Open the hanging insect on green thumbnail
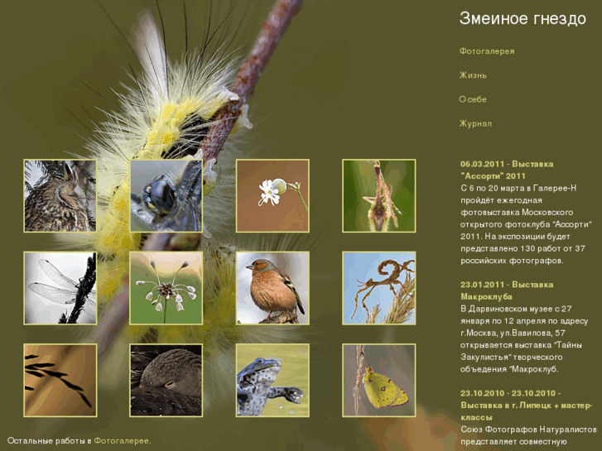The width and height of the screenshot is (602, 451). coord(378,196)
